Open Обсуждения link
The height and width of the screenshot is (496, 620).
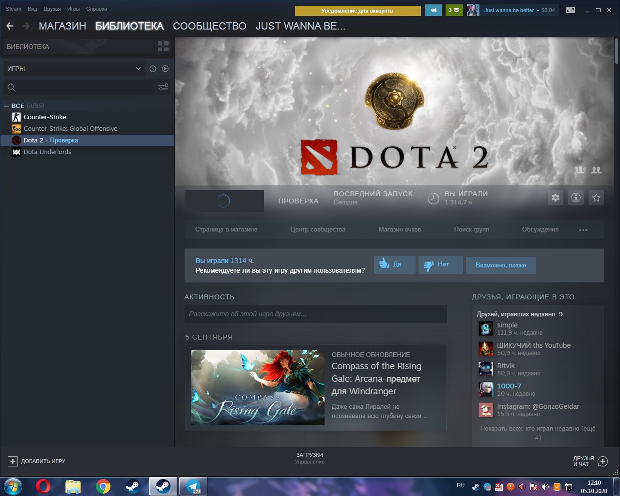coord(540,230)
